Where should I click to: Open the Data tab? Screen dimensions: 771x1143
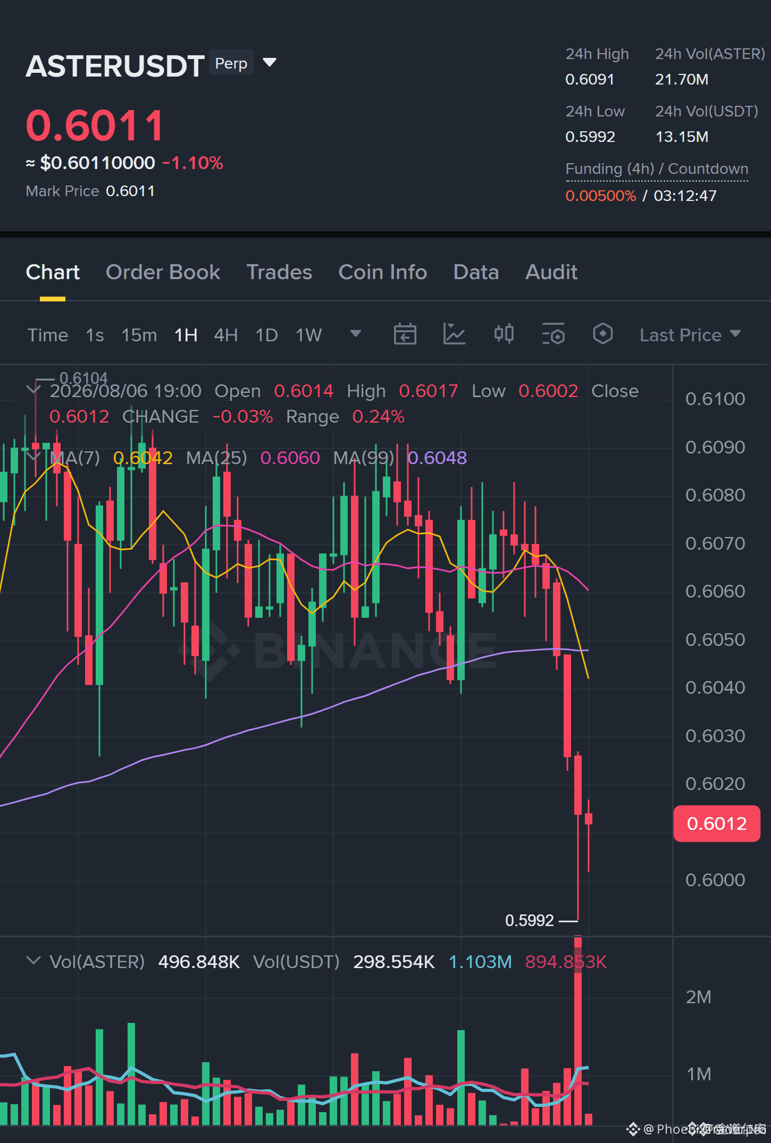click(476, 272)
